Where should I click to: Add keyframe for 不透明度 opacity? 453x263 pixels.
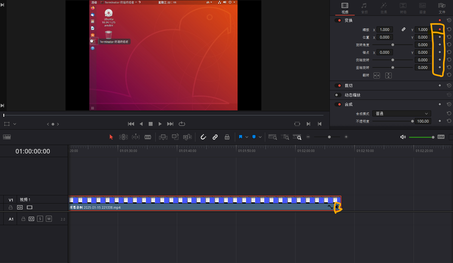[440, 121]
